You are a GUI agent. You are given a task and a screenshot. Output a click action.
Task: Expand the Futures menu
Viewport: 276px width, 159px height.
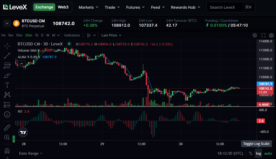point(135,7)
